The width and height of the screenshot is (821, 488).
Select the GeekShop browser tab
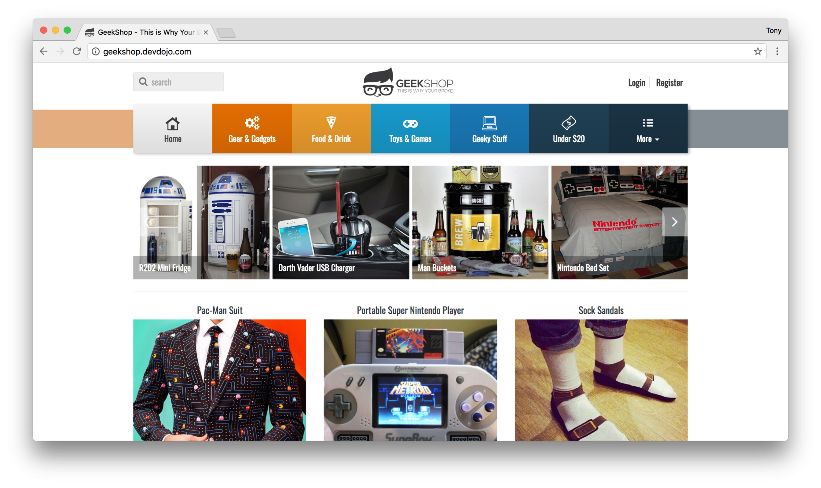(x=146, y=32)
